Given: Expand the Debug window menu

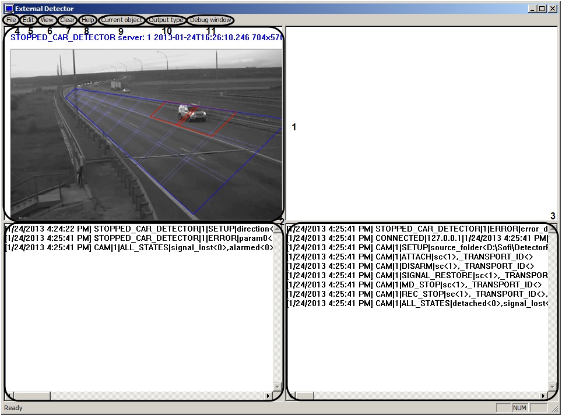Looking at the screenshot, I should coord(210,20).
